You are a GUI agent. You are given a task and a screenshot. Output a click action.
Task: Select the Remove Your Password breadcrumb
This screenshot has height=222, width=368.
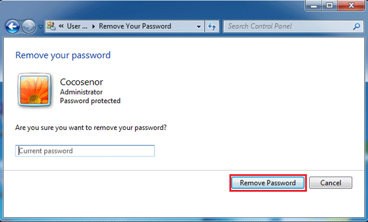135,26
